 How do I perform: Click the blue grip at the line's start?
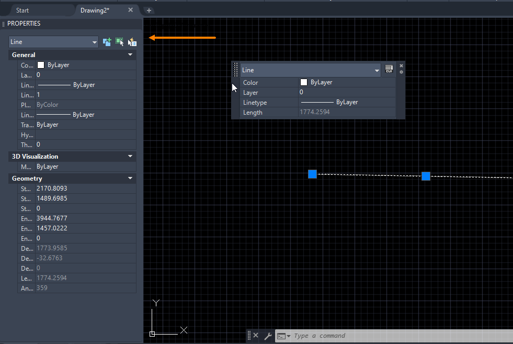point(312,174)
